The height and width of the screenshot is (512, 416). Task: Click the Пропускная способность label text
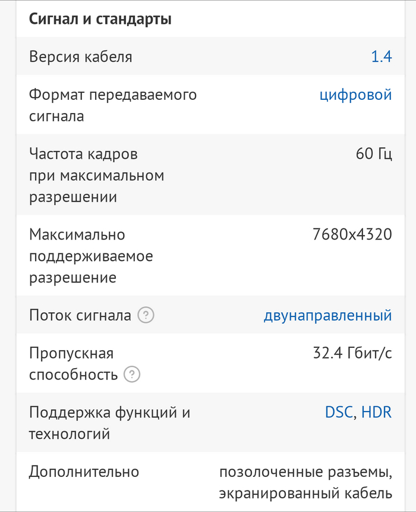tap(73, 364)
